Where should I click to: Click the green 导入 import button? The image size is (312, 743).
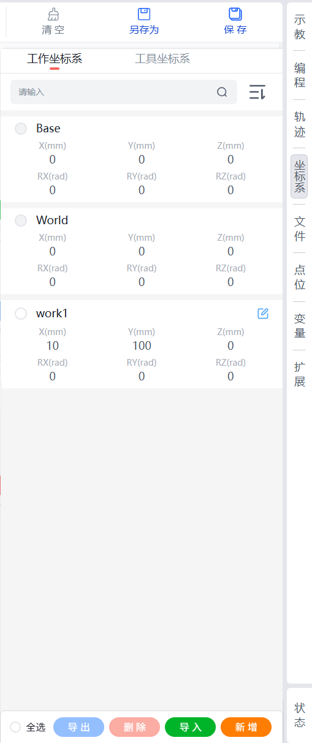tap(191, 727)
